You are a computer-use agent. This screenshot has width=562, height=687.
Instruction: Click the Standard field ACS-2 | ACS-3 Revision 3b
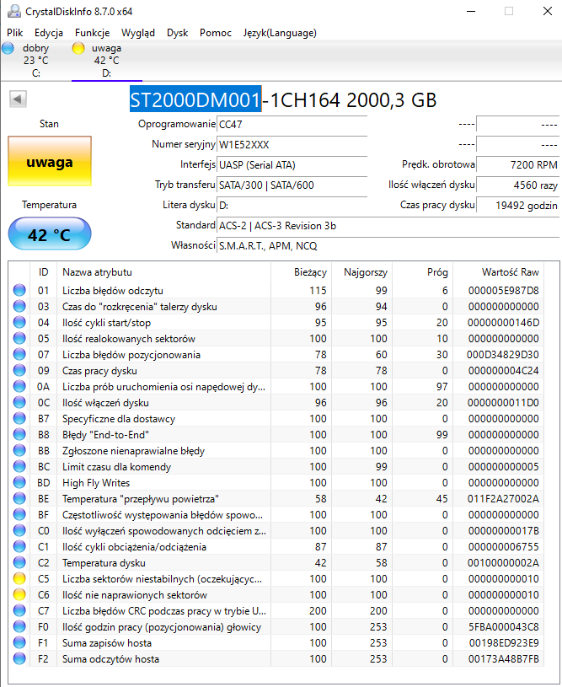click(x=388, y=226)
